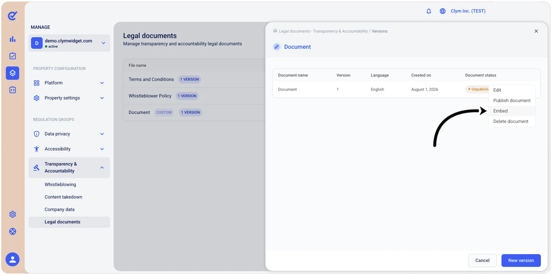The image size is (552, 275).
Task: Click the home icon in breadcrumb
Action: point(275,31)
